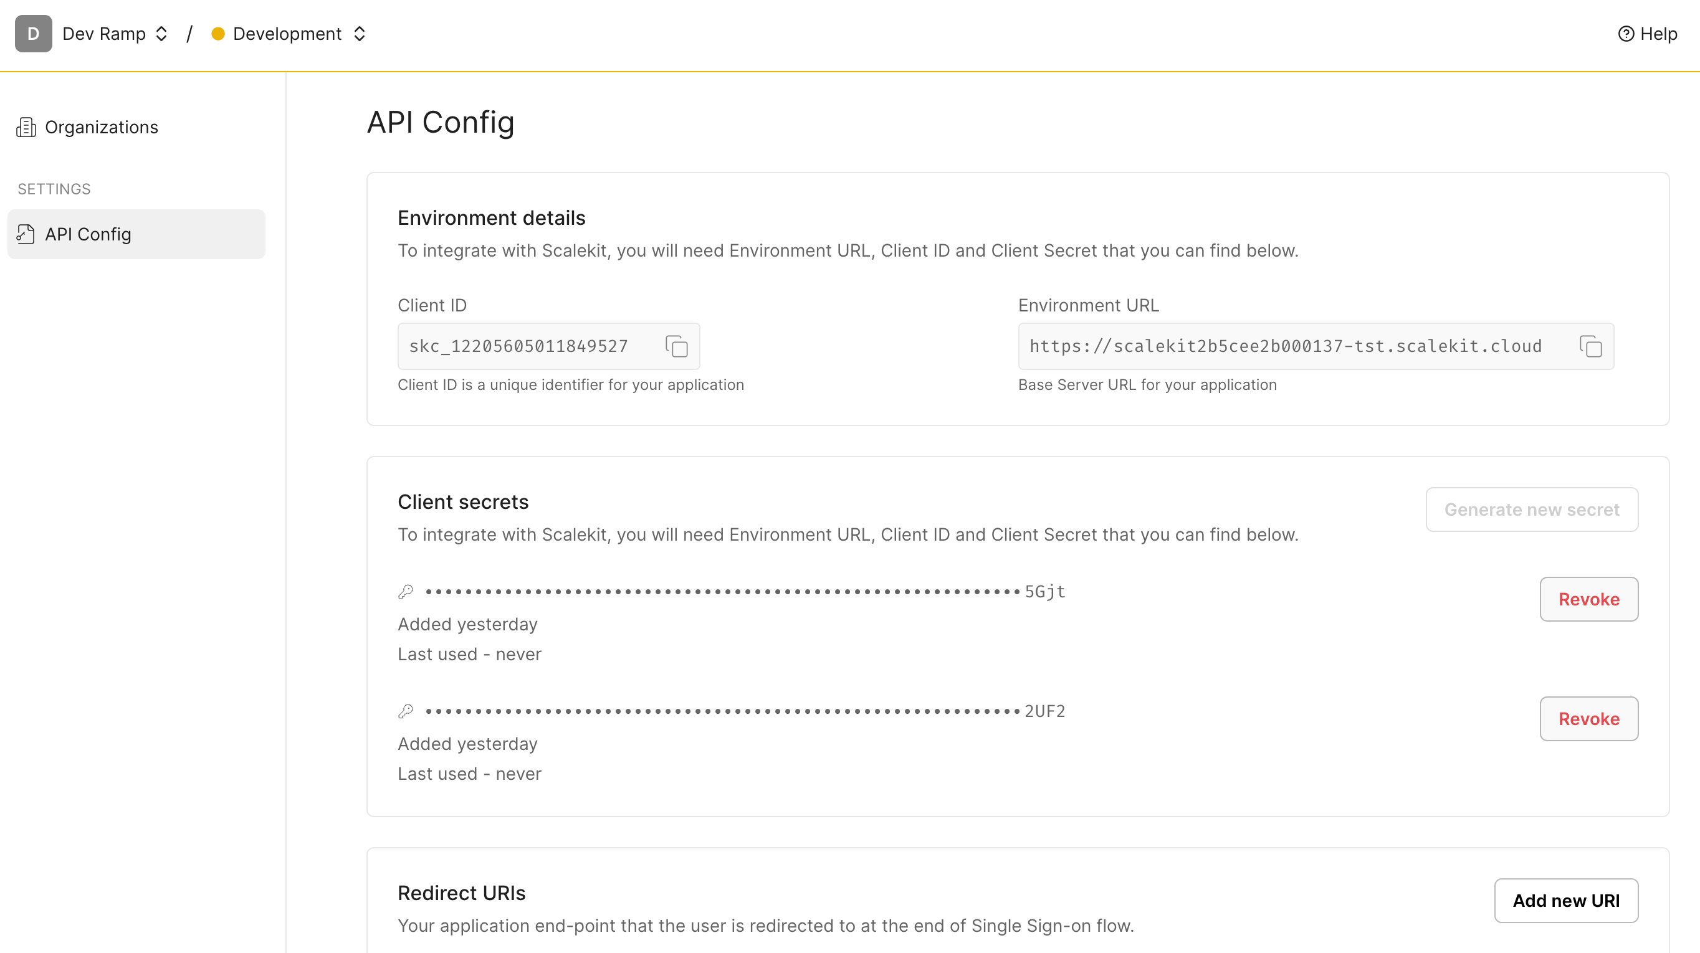Click the key icon beside secret ending 2UF2
The width and height of the screenshot is (1700, 953).
(406, 710)
